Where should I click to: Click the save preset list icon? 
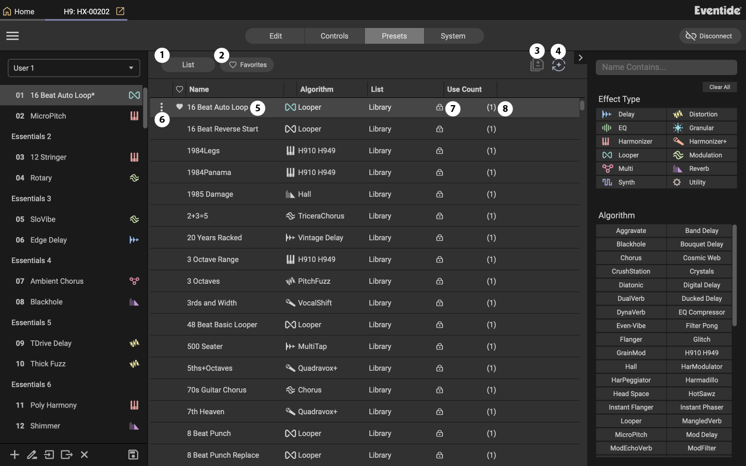[133, 455]
